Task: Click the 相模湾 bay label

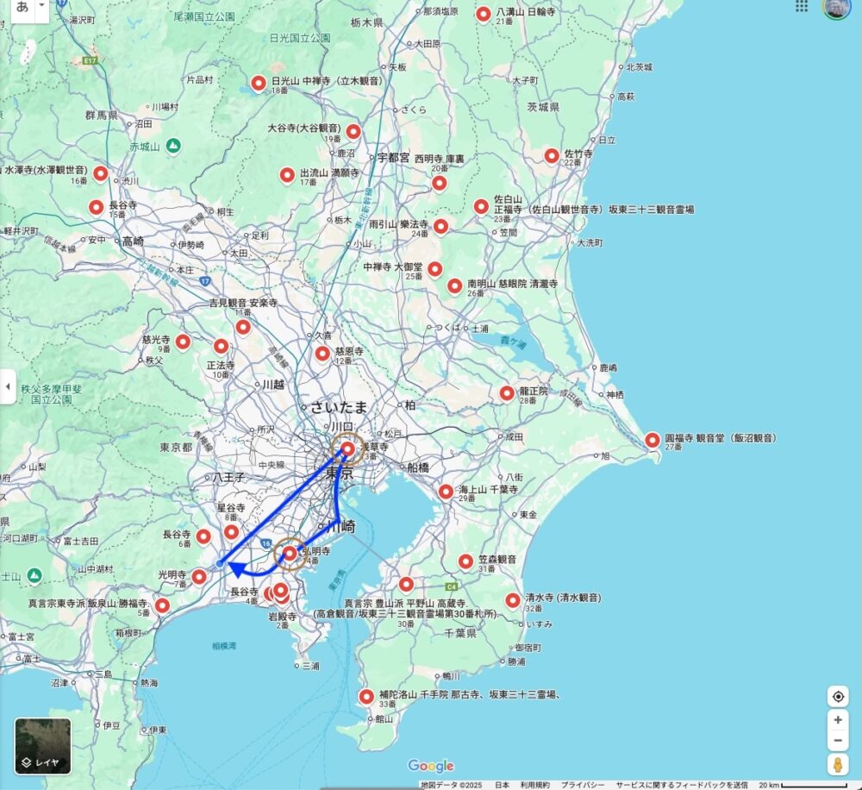Action: (x=224, y=645)
